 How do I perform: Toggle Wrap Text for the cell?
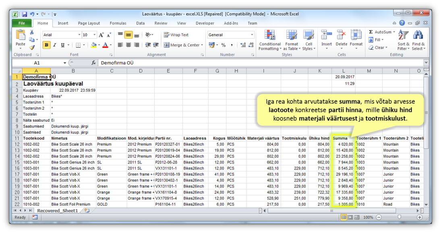(176, 35)
